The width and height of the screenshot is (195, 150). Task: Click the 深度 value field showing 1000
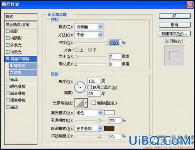(x=115, y=42)
